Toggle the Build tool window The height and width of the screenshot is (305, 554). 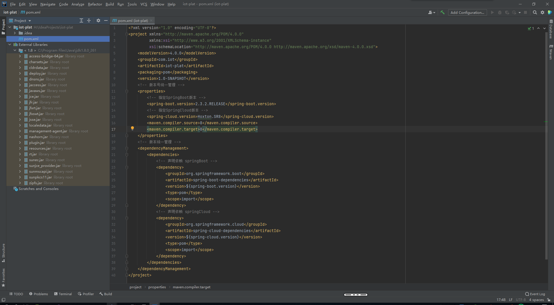[106, 294]
